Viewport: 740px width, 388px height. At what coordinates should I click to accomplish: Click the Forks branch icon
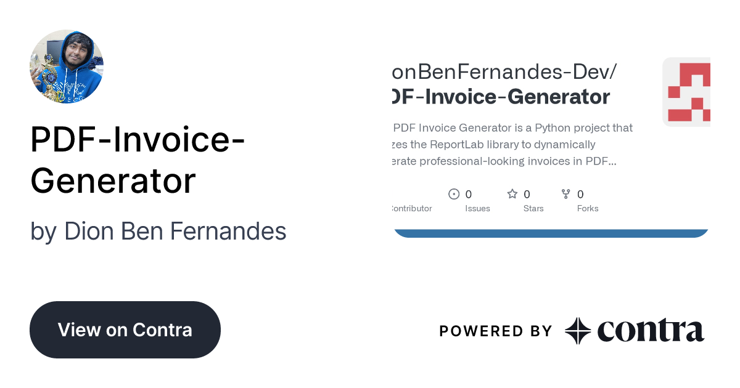pyautogui.click(x=566, y=194)
